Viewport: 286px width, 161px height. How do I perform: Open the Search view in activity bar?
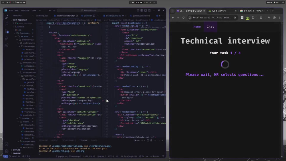[7, 24]
